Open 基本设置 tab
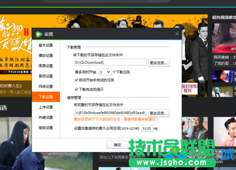This screenshot has height=170, width=236. pos(46,45)
